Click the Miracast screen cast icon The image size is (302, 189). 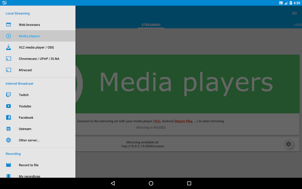point(9,70)
